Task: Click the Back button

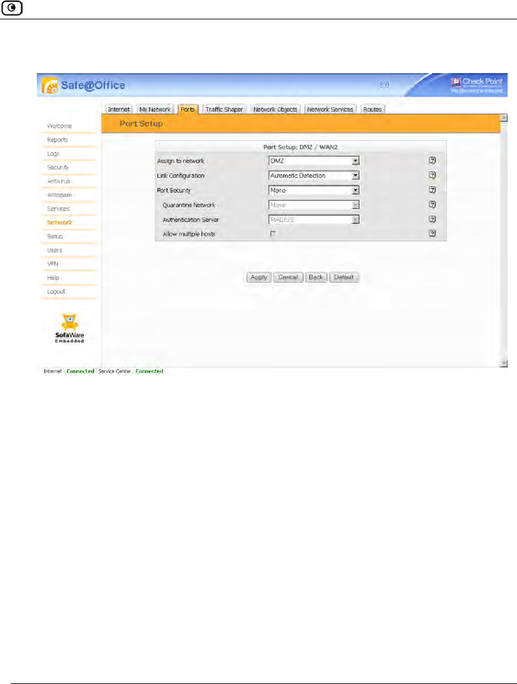Action: (x=316, y=277)
